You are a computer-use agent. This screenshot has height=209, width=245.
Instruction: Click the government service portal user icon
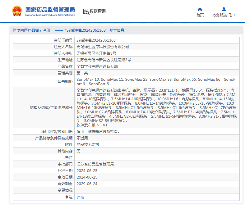click(x=224, y=9)
